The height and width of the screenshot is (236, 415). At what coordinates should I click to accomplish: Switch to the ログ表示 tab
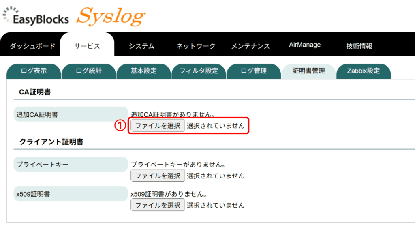coord(34,71)
